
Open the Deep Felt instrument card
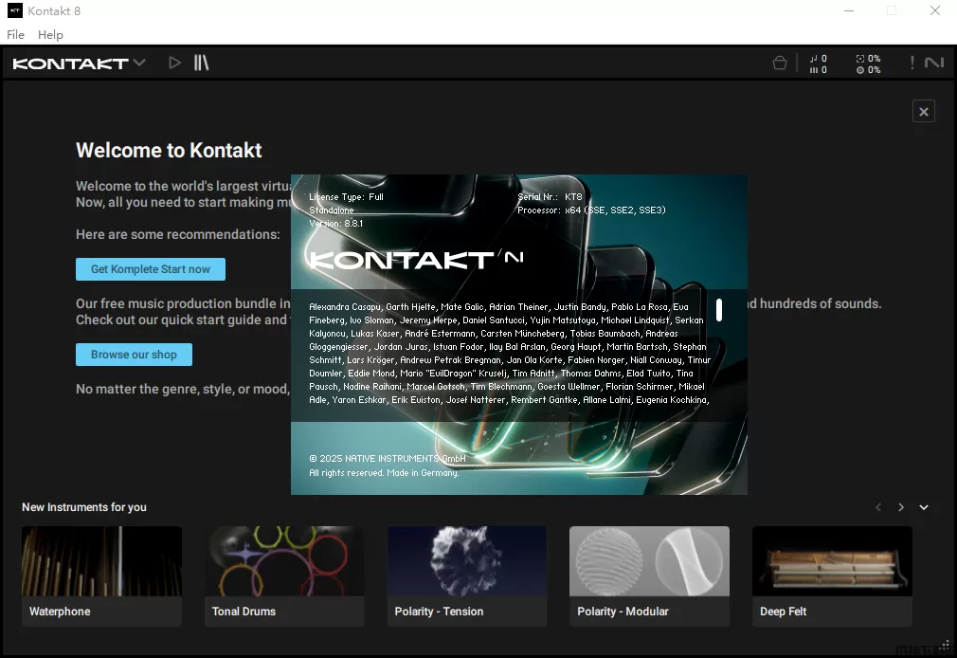click(832, 576)
